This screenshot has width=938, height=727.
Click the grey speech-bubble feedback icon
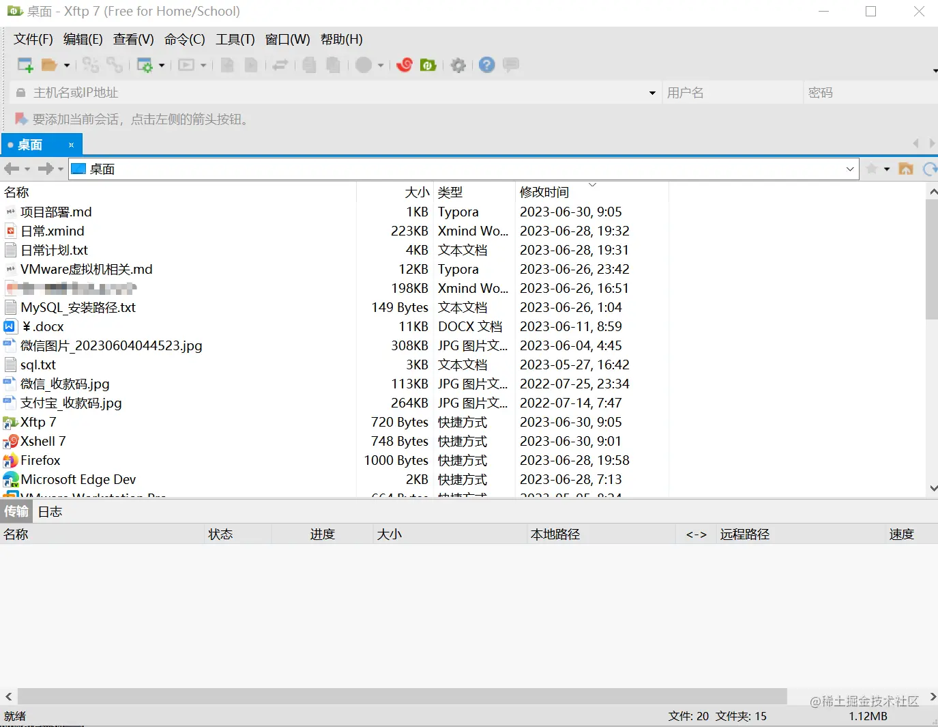point(511,65)
